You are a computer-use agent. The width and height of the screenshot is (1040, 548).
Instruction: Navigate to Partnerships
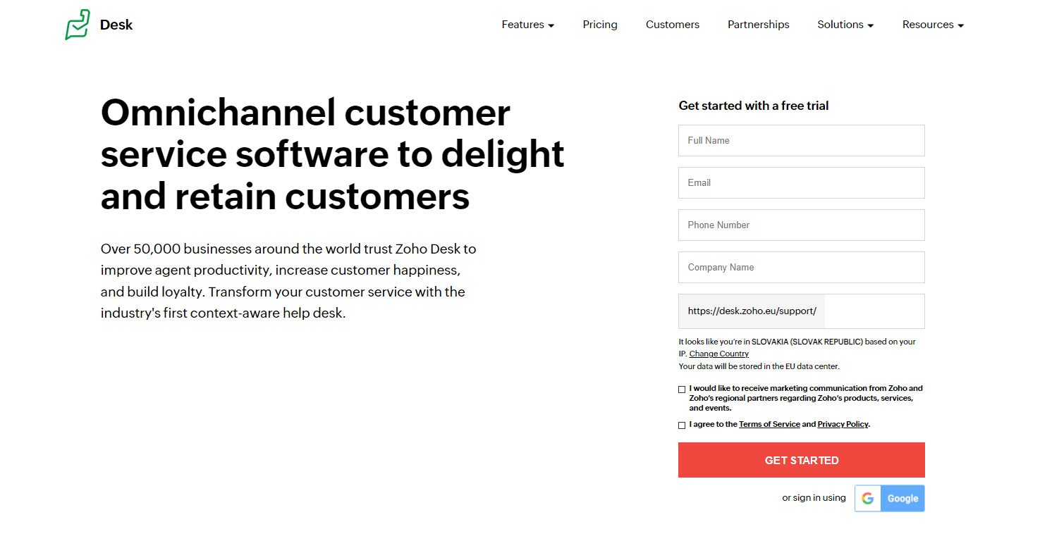click(758, 25)
